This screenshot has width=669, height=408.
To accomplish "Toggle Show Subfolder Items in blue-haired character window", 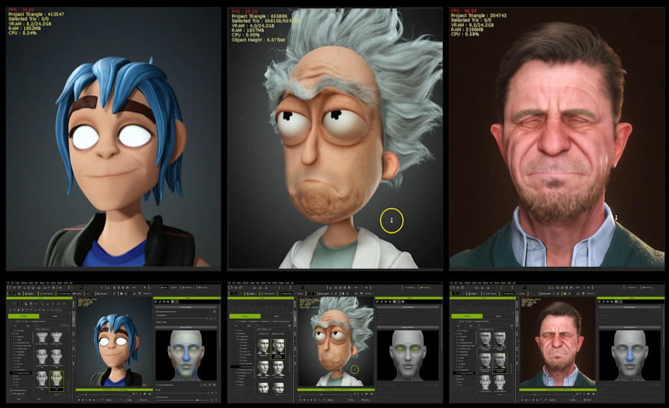I will point(11,390).
